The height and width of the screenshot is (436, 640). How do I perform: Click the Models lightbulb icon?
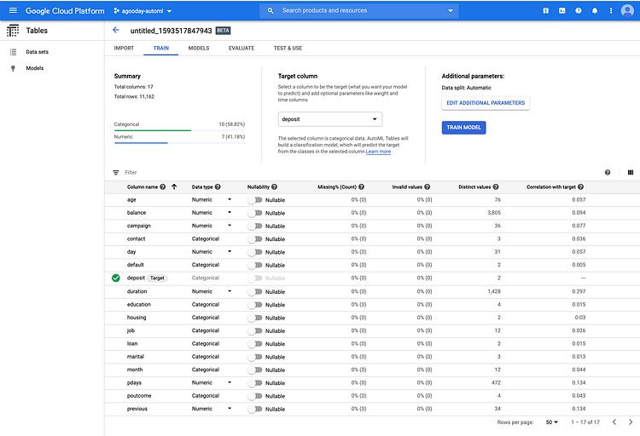tap(13, 68)
